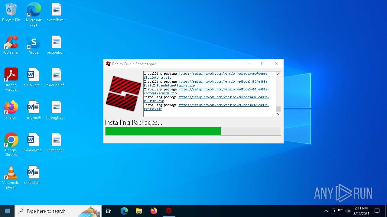Open Google Chrome desktop shortcut
Viewport: 387px width, 217px height.
pyautogui.click(x=11, y=145)
